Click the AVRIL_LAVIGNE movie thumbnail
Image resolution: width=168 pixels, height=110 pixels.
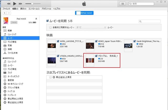[52, 46]
